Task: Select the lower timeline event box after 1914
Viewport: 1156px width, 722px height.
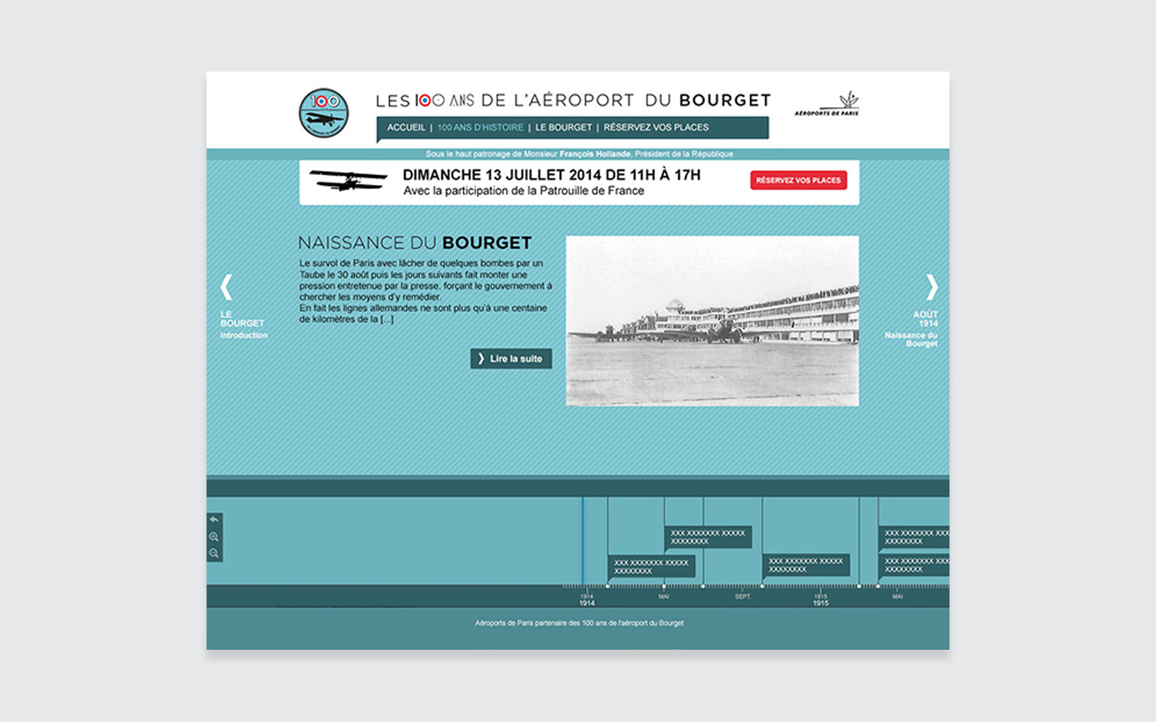Action: (651, 567)
